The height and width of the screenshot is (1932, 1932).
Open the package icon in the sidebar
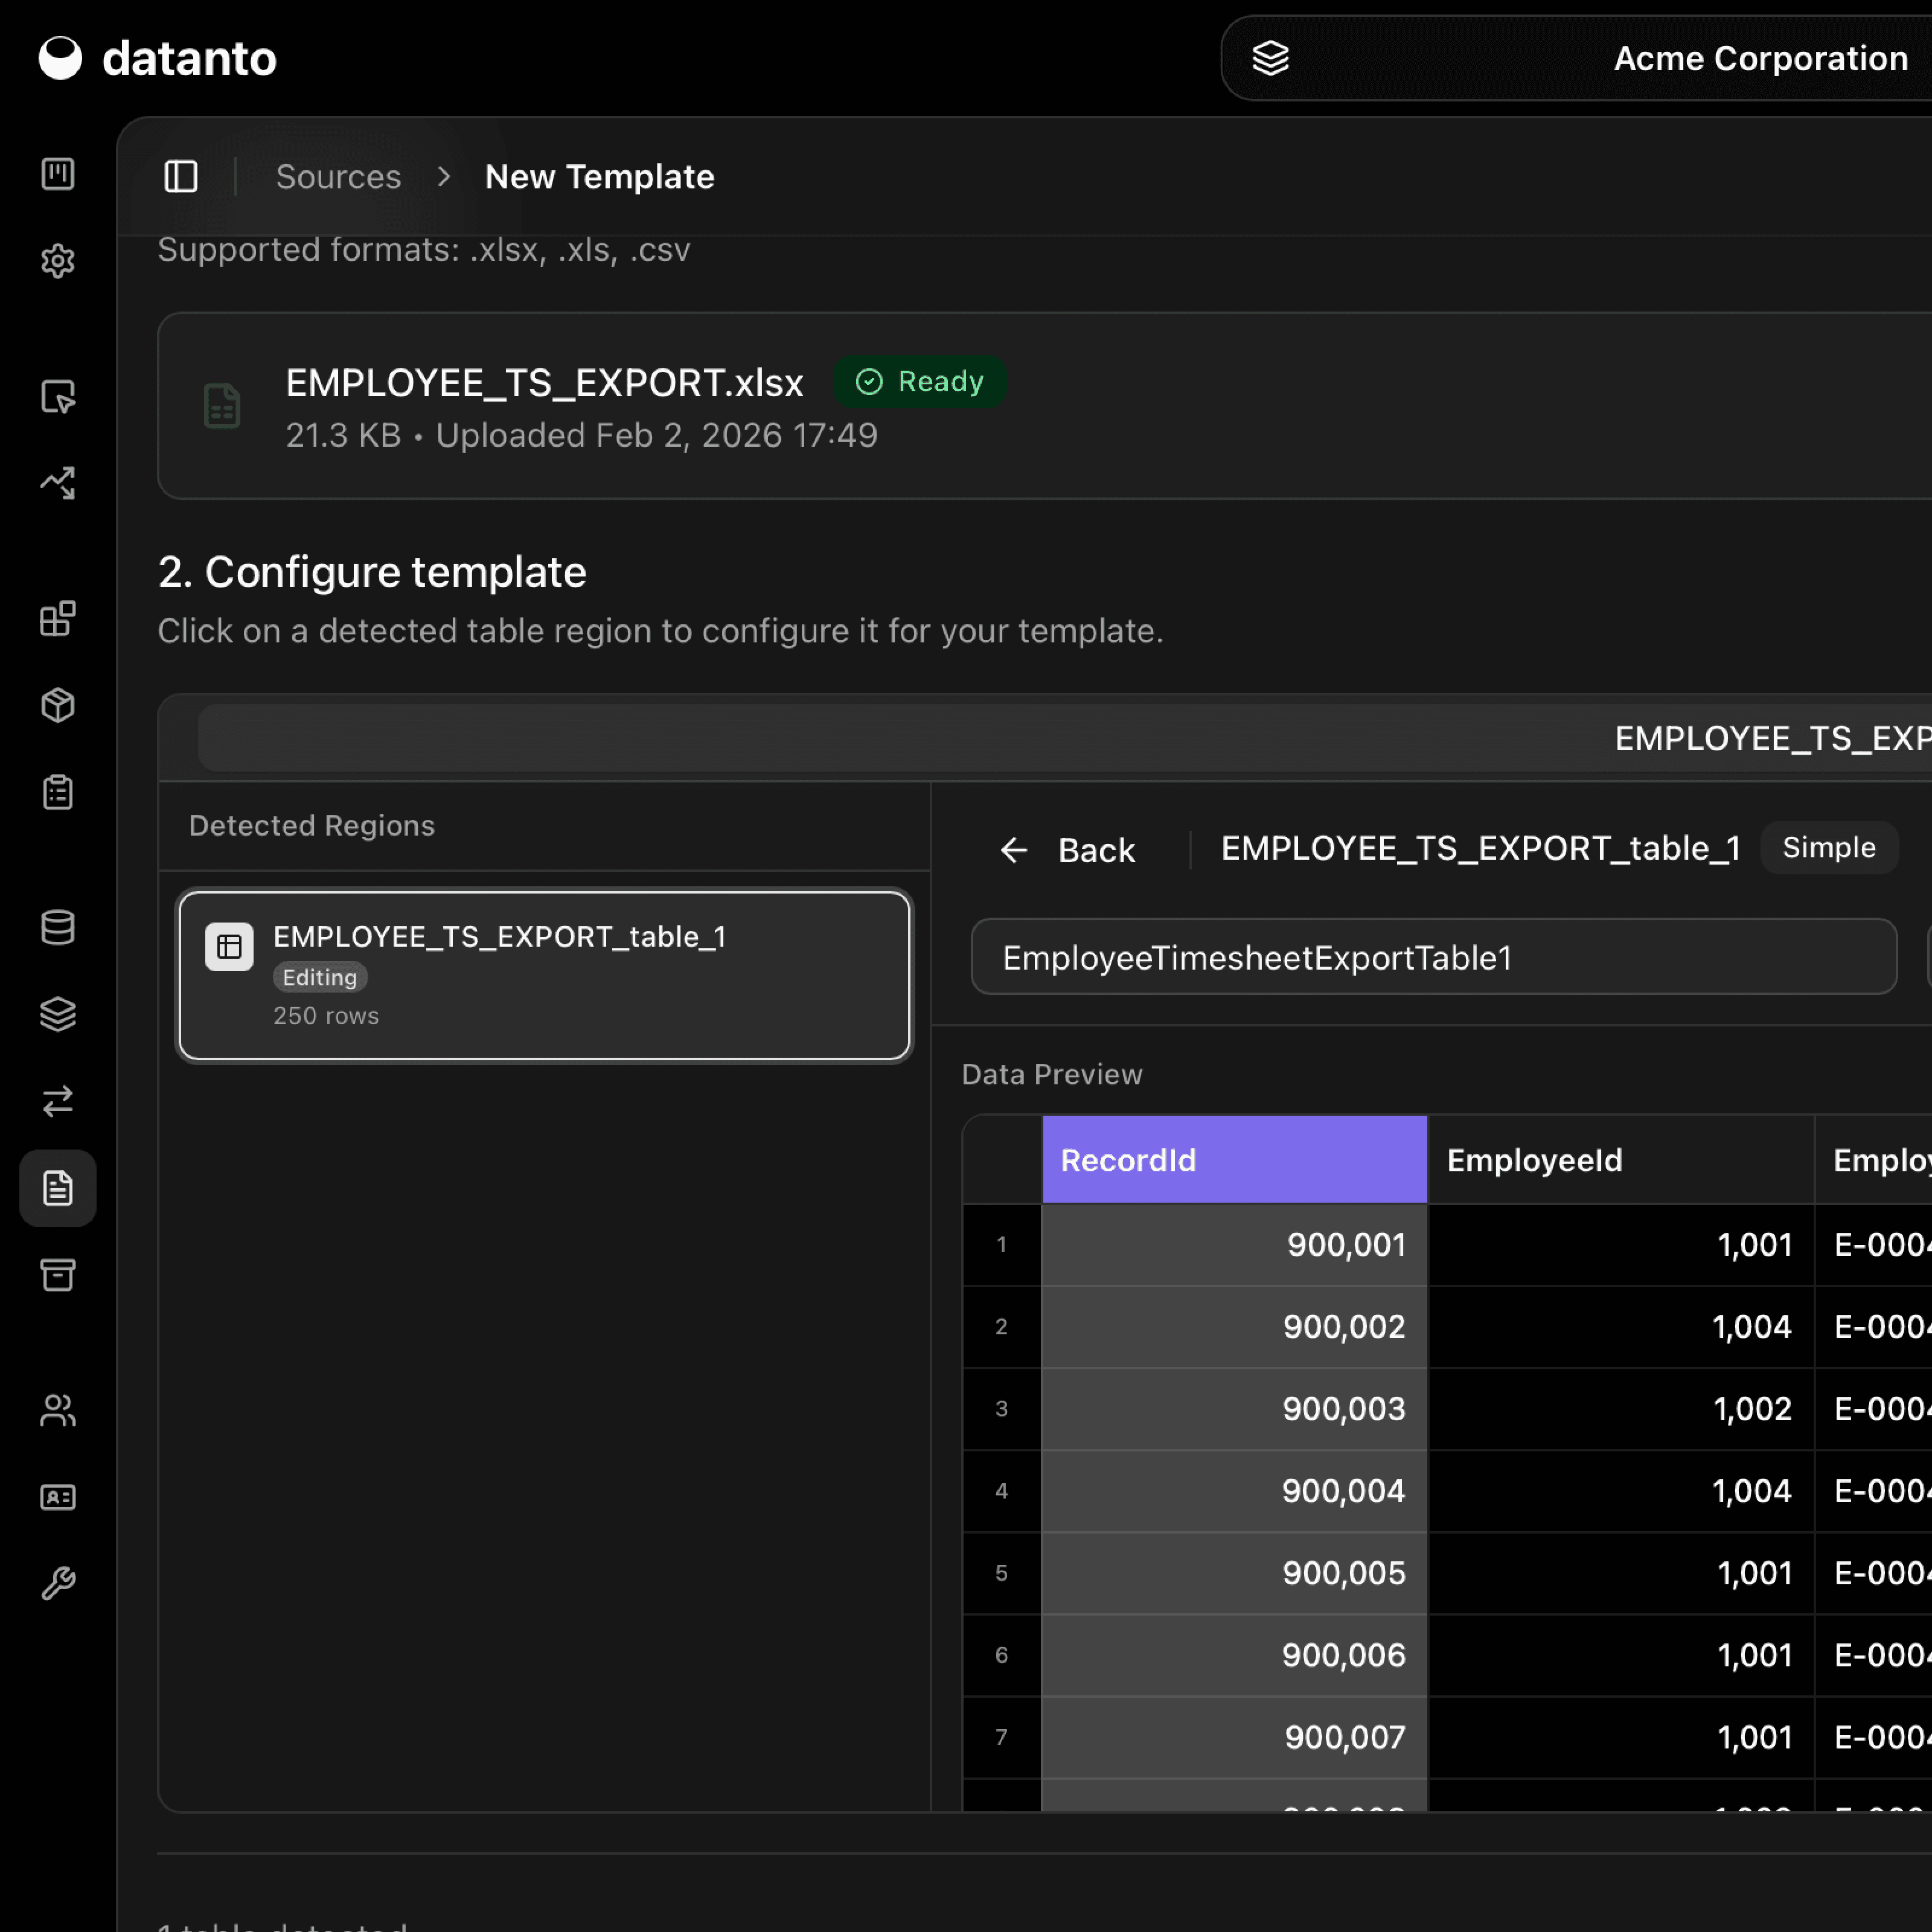(58, 705)
